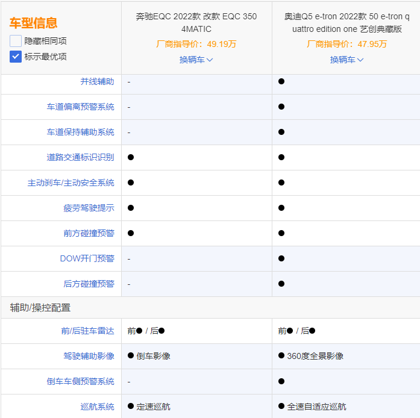
Task: Open 换辆车 dropdown under 奥迪Q5 e-tron
Action: click(x=346, y=60)
